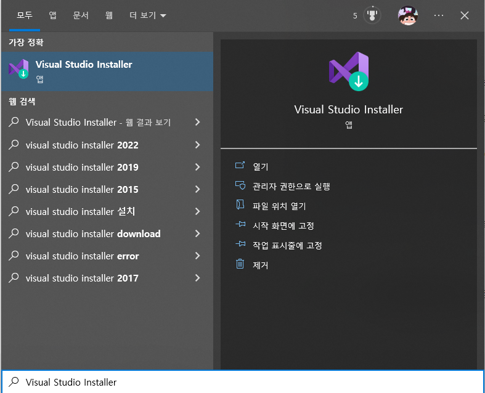Screen dimensions: 485x393
Task: Expand arrow for installer 설치 suggestion
Action: pos(197,211)
